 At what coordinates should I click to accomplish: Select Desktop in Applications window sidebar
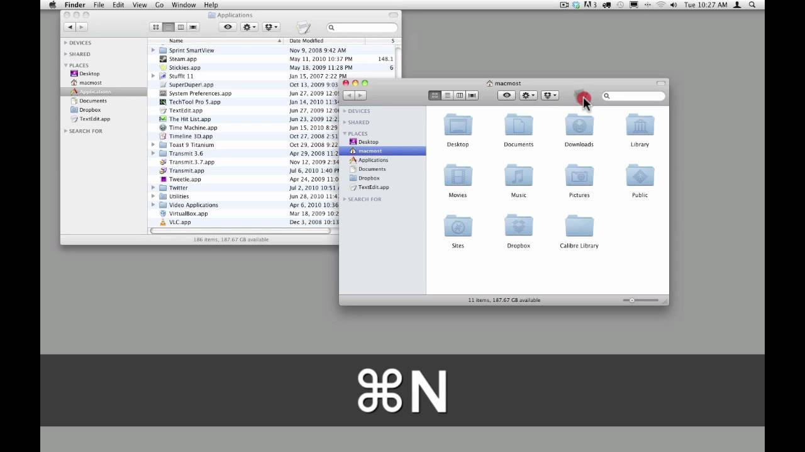click(89, 74)
